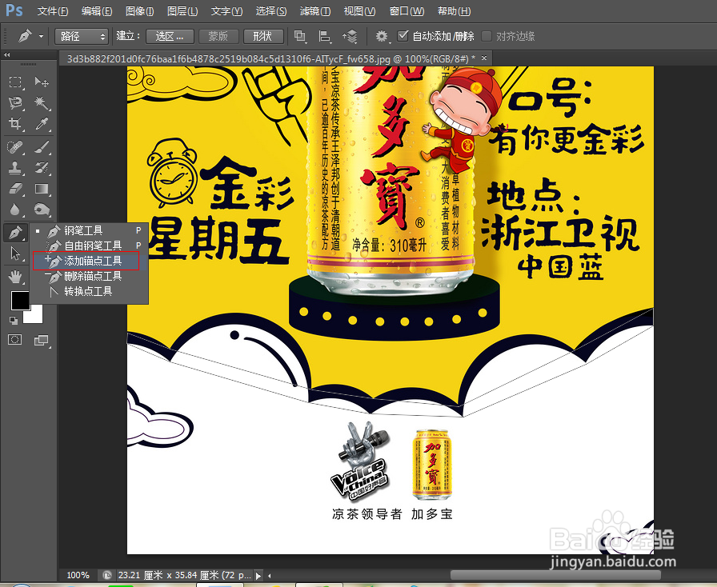
Task: Expand the status bar info arrow
Action: click(x=258, y=576)
